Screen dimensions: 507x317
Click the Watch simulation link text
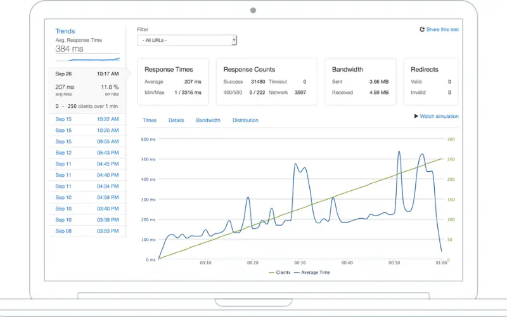point(439,117)
